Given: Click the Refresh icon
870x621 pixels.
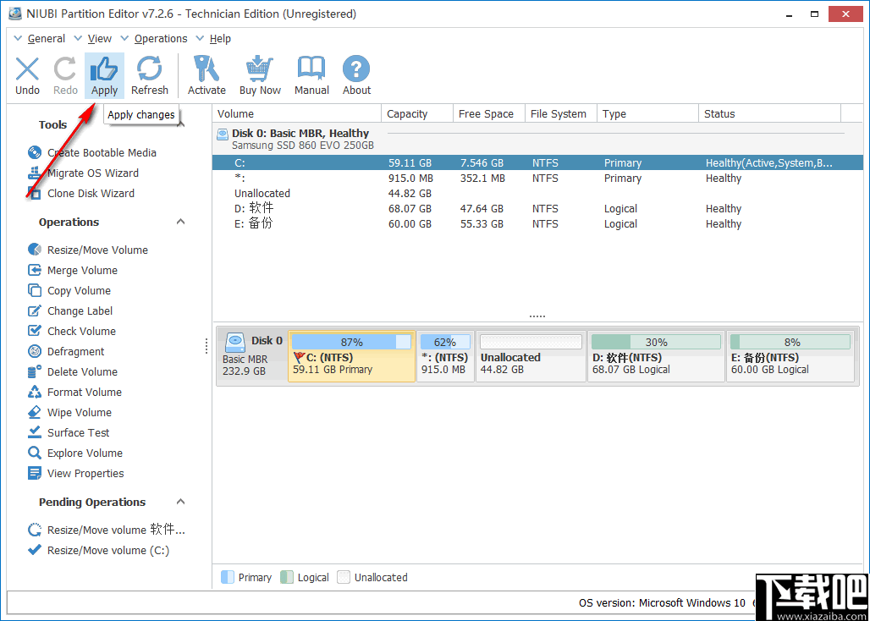Looking at the screenshot, I should click(150, 74).
